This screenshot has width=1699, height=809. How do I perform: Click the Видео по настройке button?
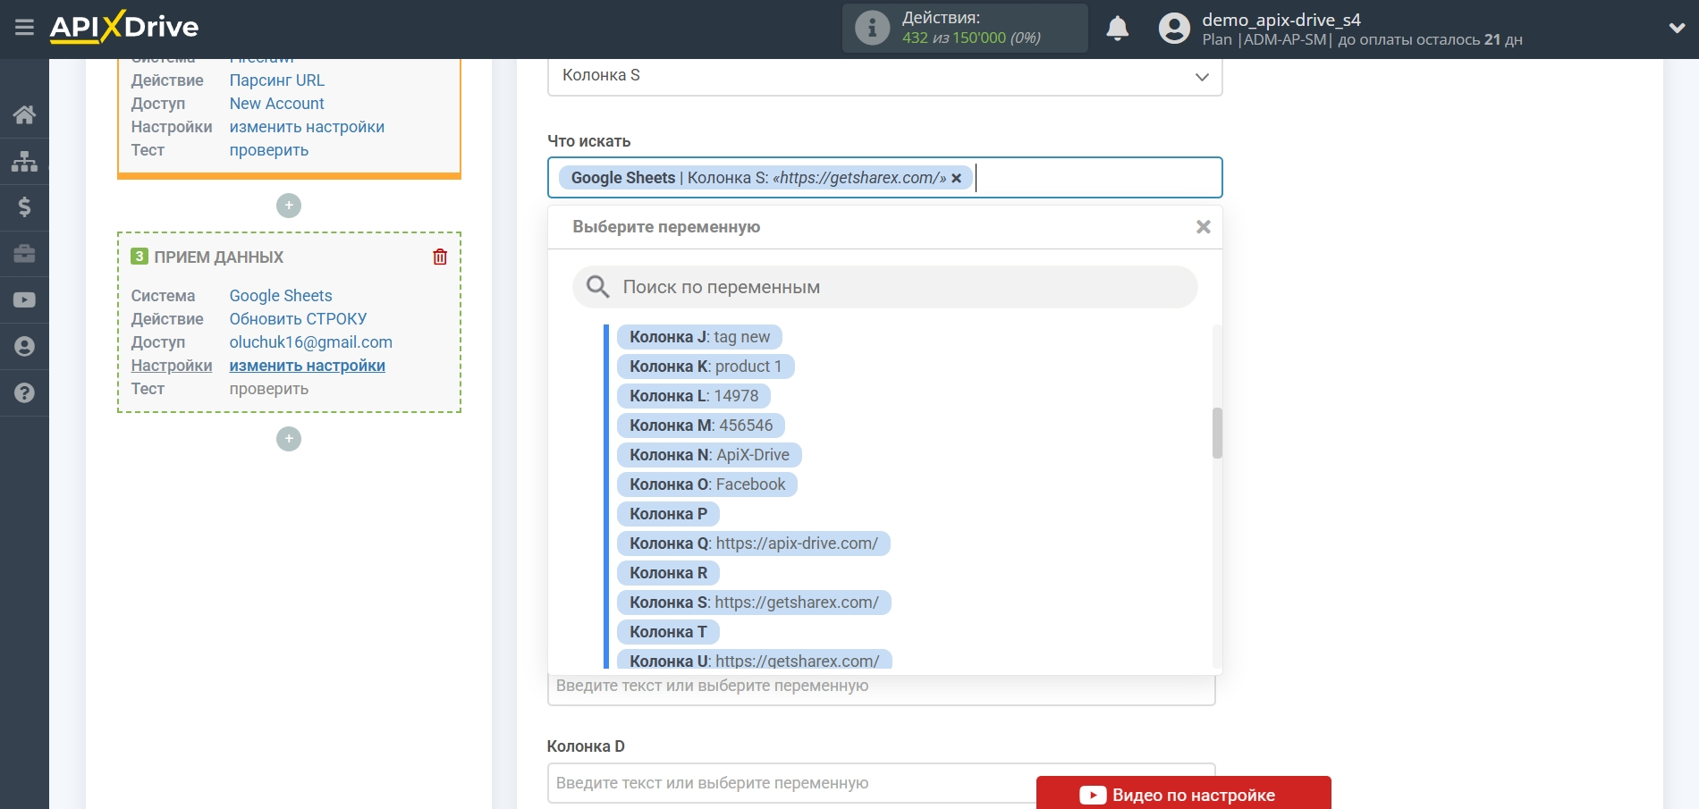tap(1183, 795)
